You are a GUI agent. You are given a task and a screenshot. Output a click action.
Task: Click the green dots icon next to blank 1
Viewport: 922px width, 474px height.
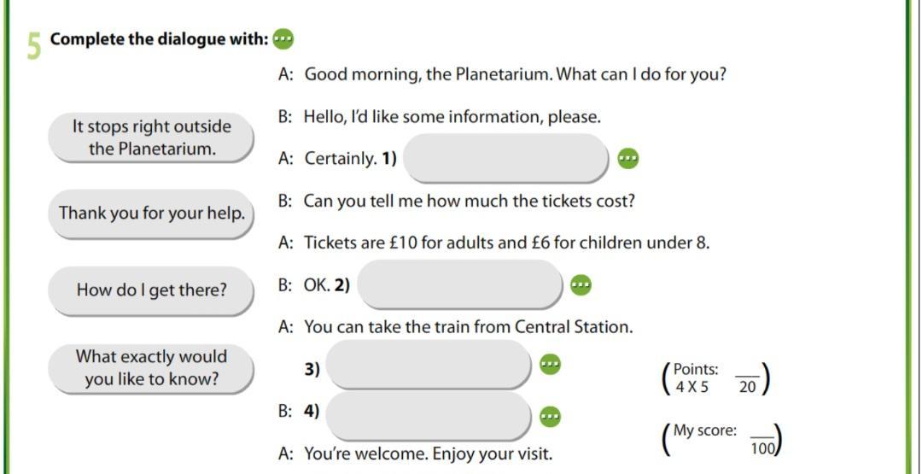[628, 158]
